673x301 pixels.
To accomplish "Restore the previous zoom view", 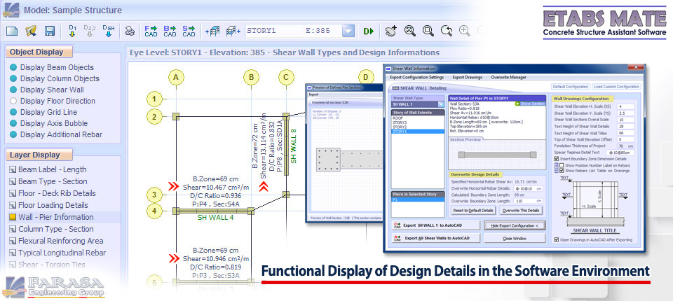I will click(x=447, y=30).
